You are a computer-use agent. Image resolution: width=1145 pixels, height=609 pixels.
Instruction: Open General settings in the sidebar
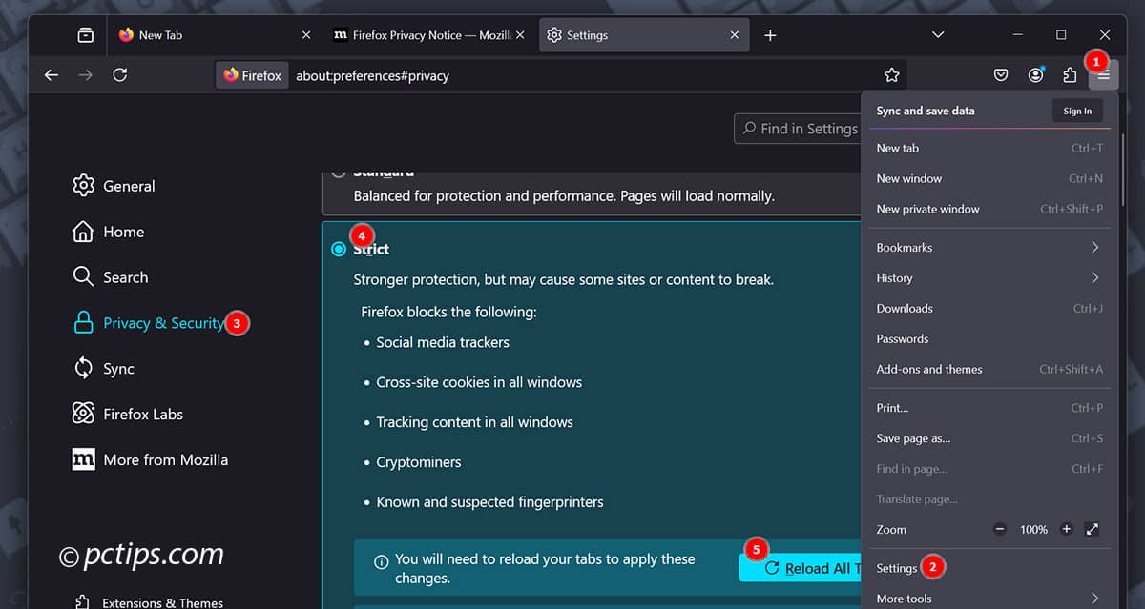click(114, 186)
